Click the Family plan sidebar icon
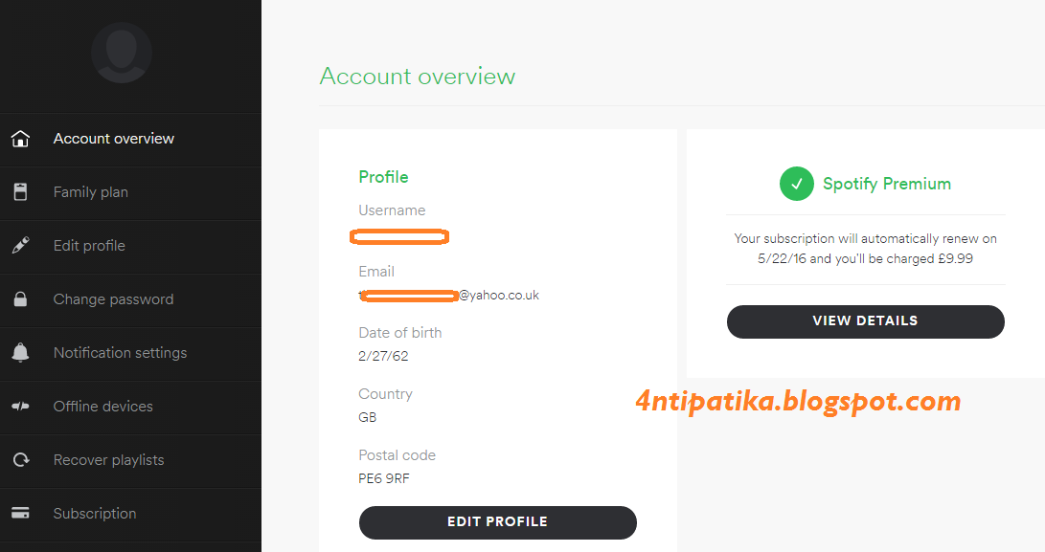1045x552 pixels. coord(20,192)
